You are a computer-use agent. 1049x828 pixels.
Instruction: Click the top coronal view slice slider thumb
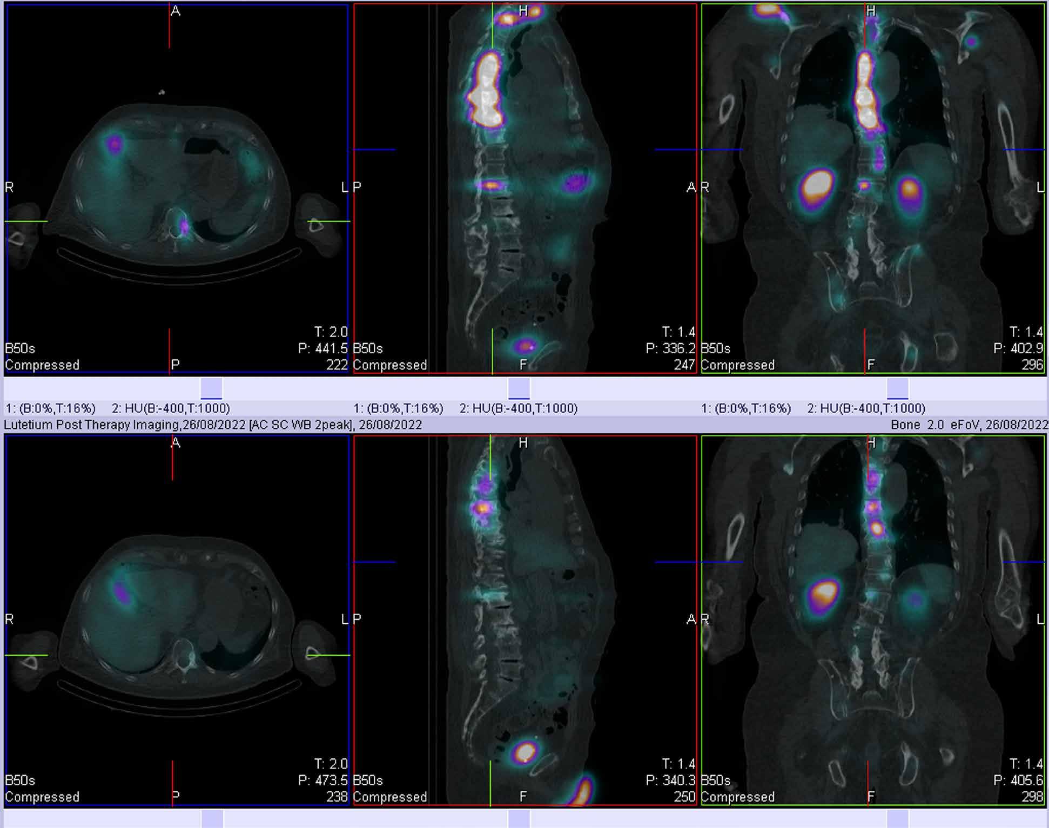click(x=897, y=388)
